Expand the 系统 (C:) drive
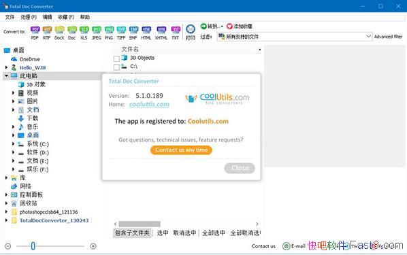Viewport: 407px width, 255px height. (13, 143)
